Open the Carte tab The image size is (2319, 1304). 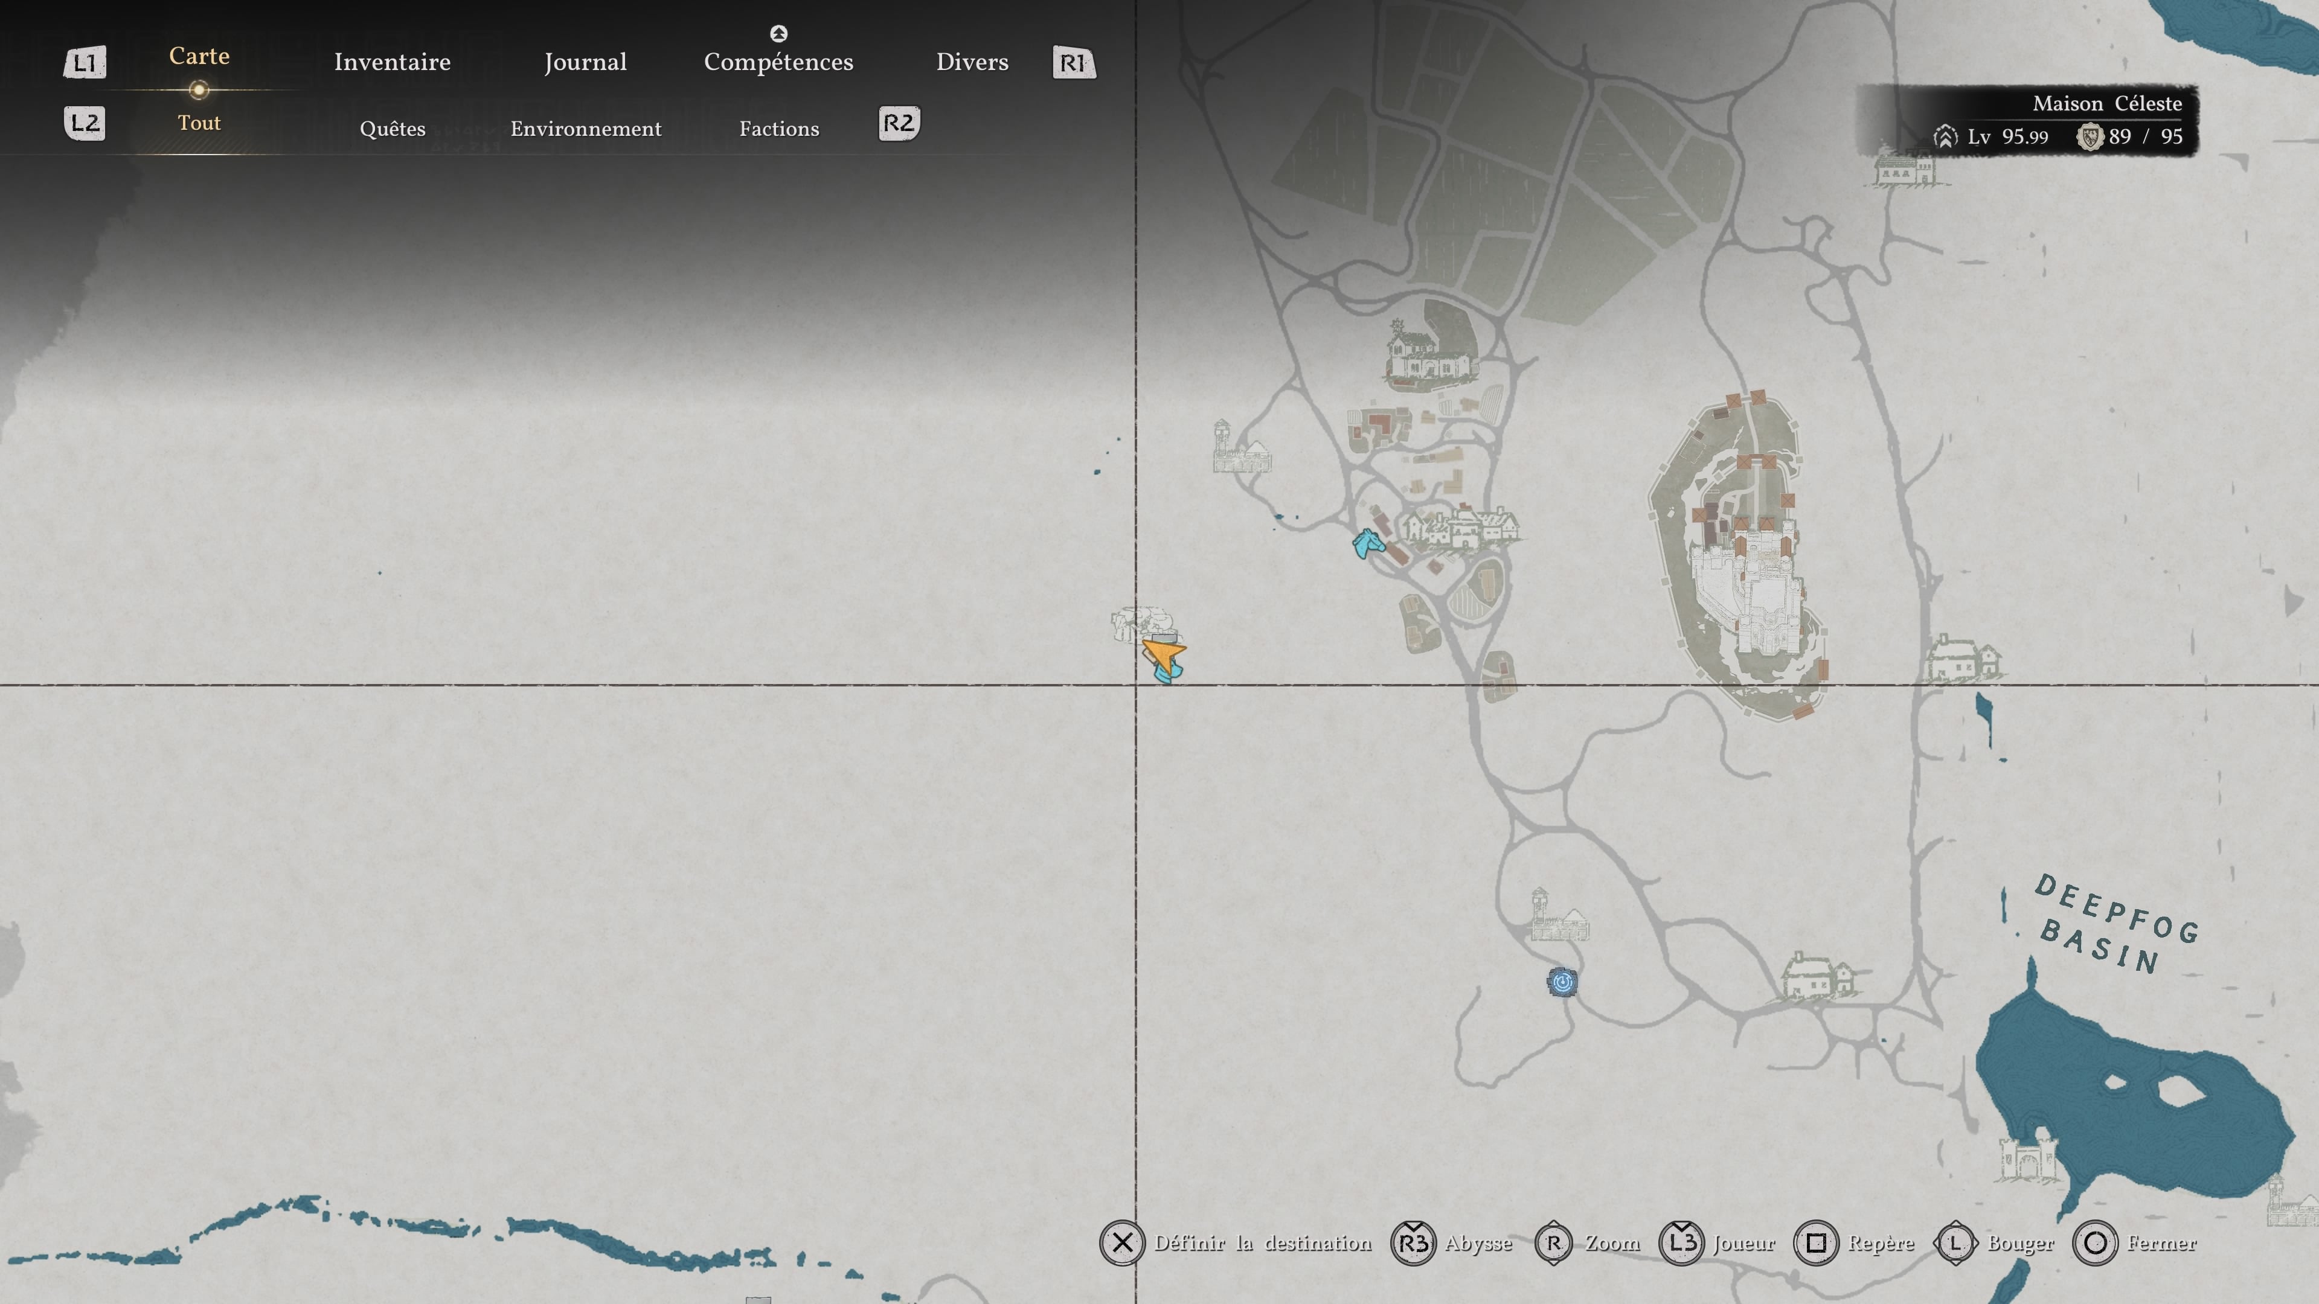tap(199, 56)
